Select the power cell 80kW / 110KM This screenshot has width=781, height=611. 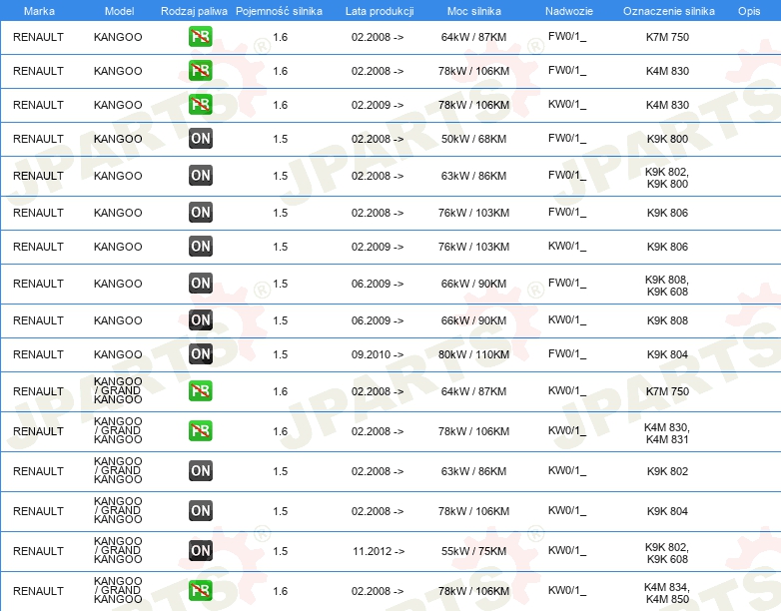pos(473,354)
